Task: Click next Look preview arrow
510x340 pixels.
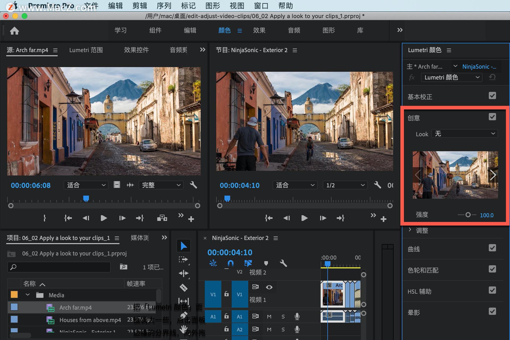Action: pyautogui.click(x=493, y=175)
